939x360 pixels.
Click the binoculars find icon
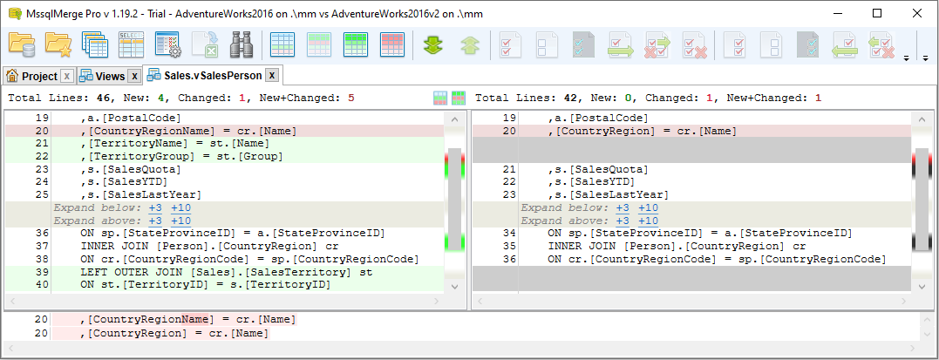242,45
